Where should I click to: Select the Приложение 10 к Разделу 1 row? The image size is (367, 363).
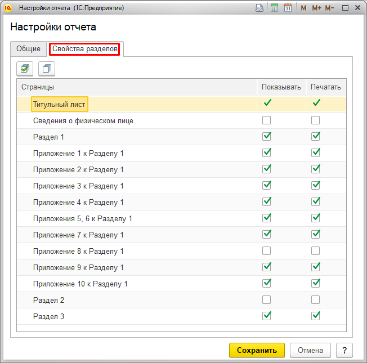point(80,284)
